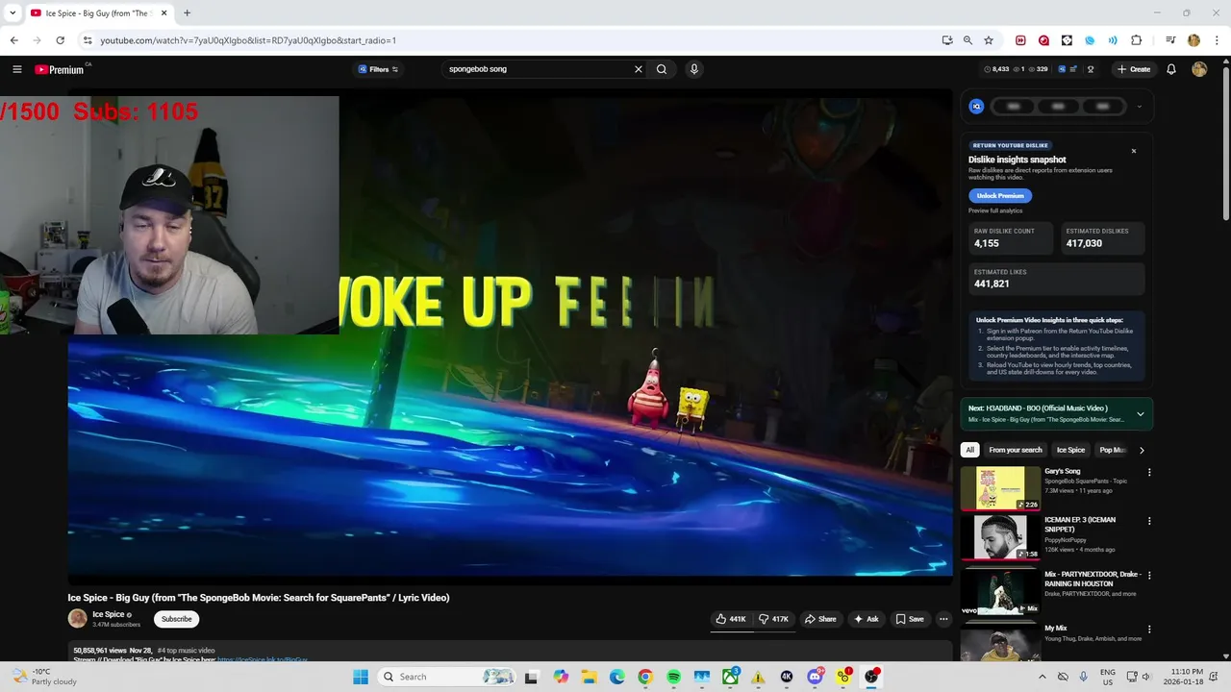Open the taskbar volume control
Image resolution: width=1231 pixels, height=692 pixels.
pos(1146,677)
